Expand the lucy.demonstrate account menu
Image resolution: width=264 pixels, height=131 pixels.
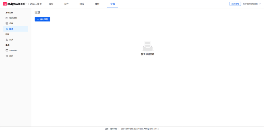(252, 4)
